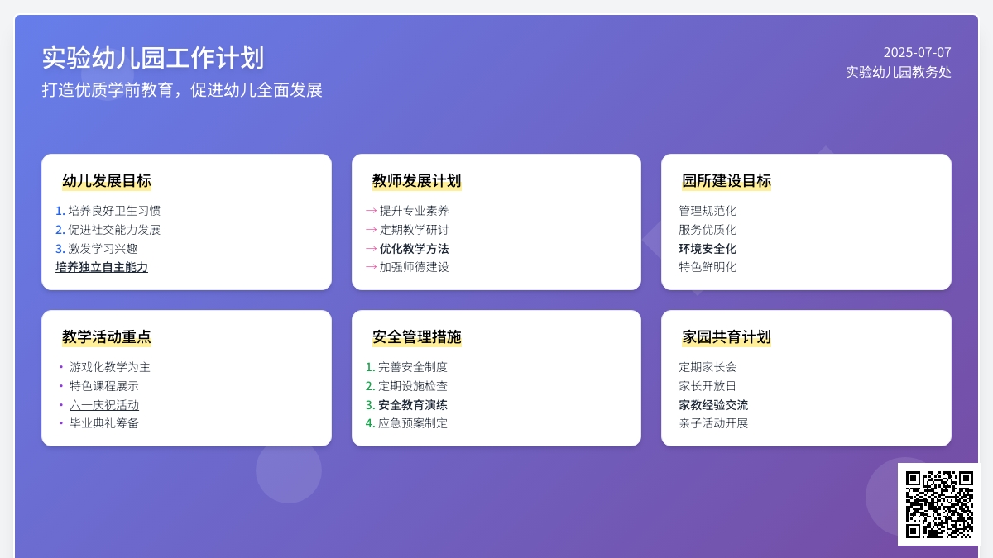
Task: Click the card heading 教师发展计划
Action: [416, 181]
